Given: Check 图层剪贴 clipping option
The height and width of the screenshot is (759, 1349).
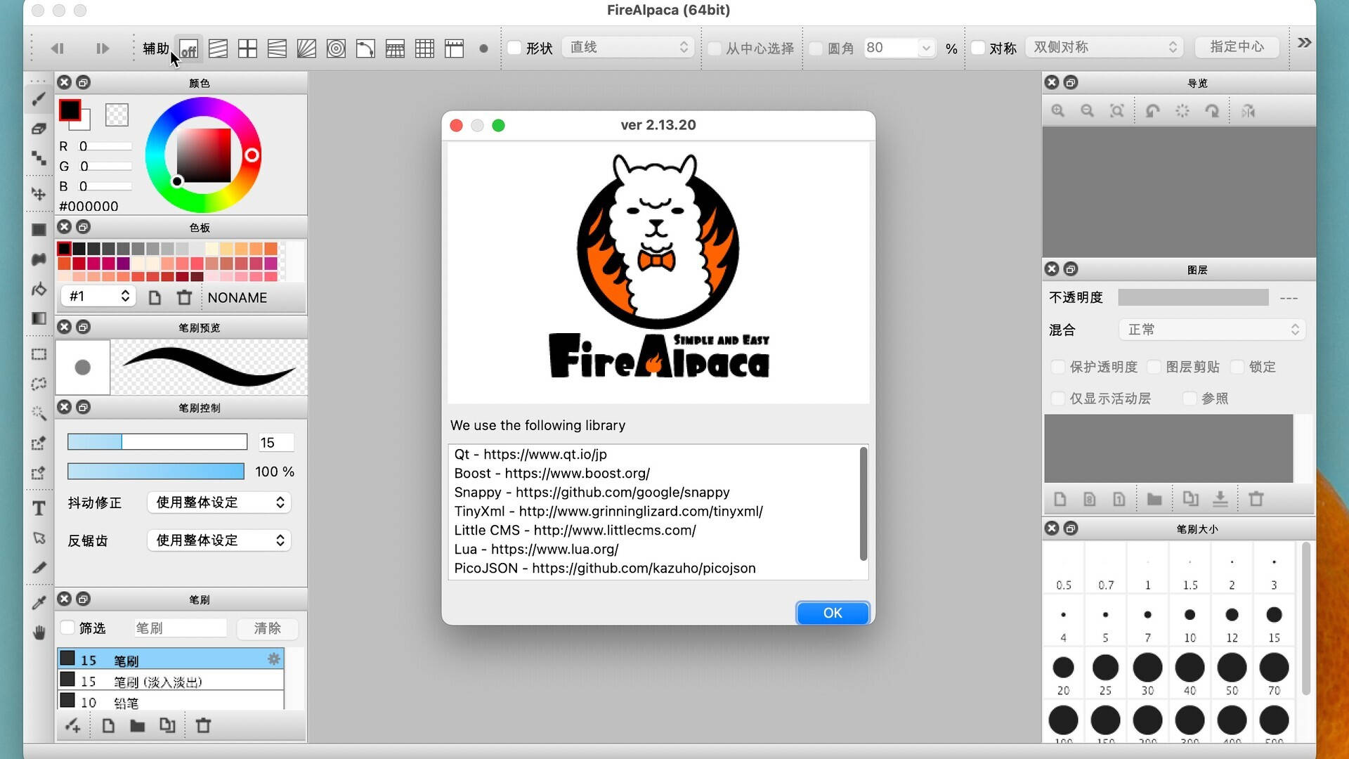Looking at the screenshot, I should (1154, 367).
